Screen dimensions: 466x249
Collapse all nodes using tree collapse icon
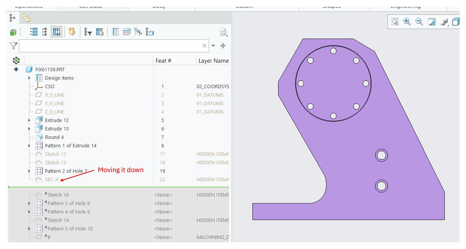pyautogui.click(x=44, y=31)
